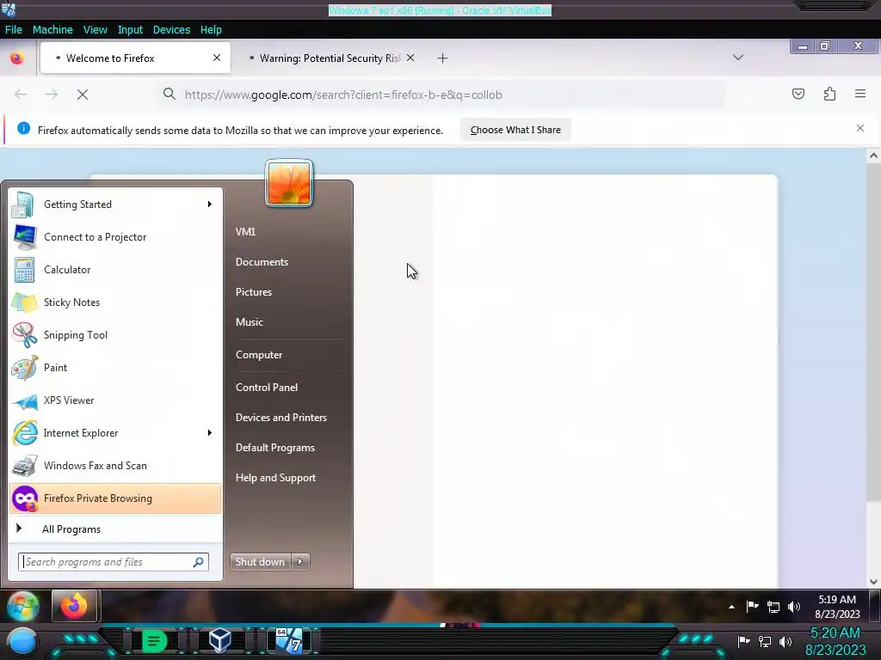Open guest Action Center flag icon

tap(752, 606)
